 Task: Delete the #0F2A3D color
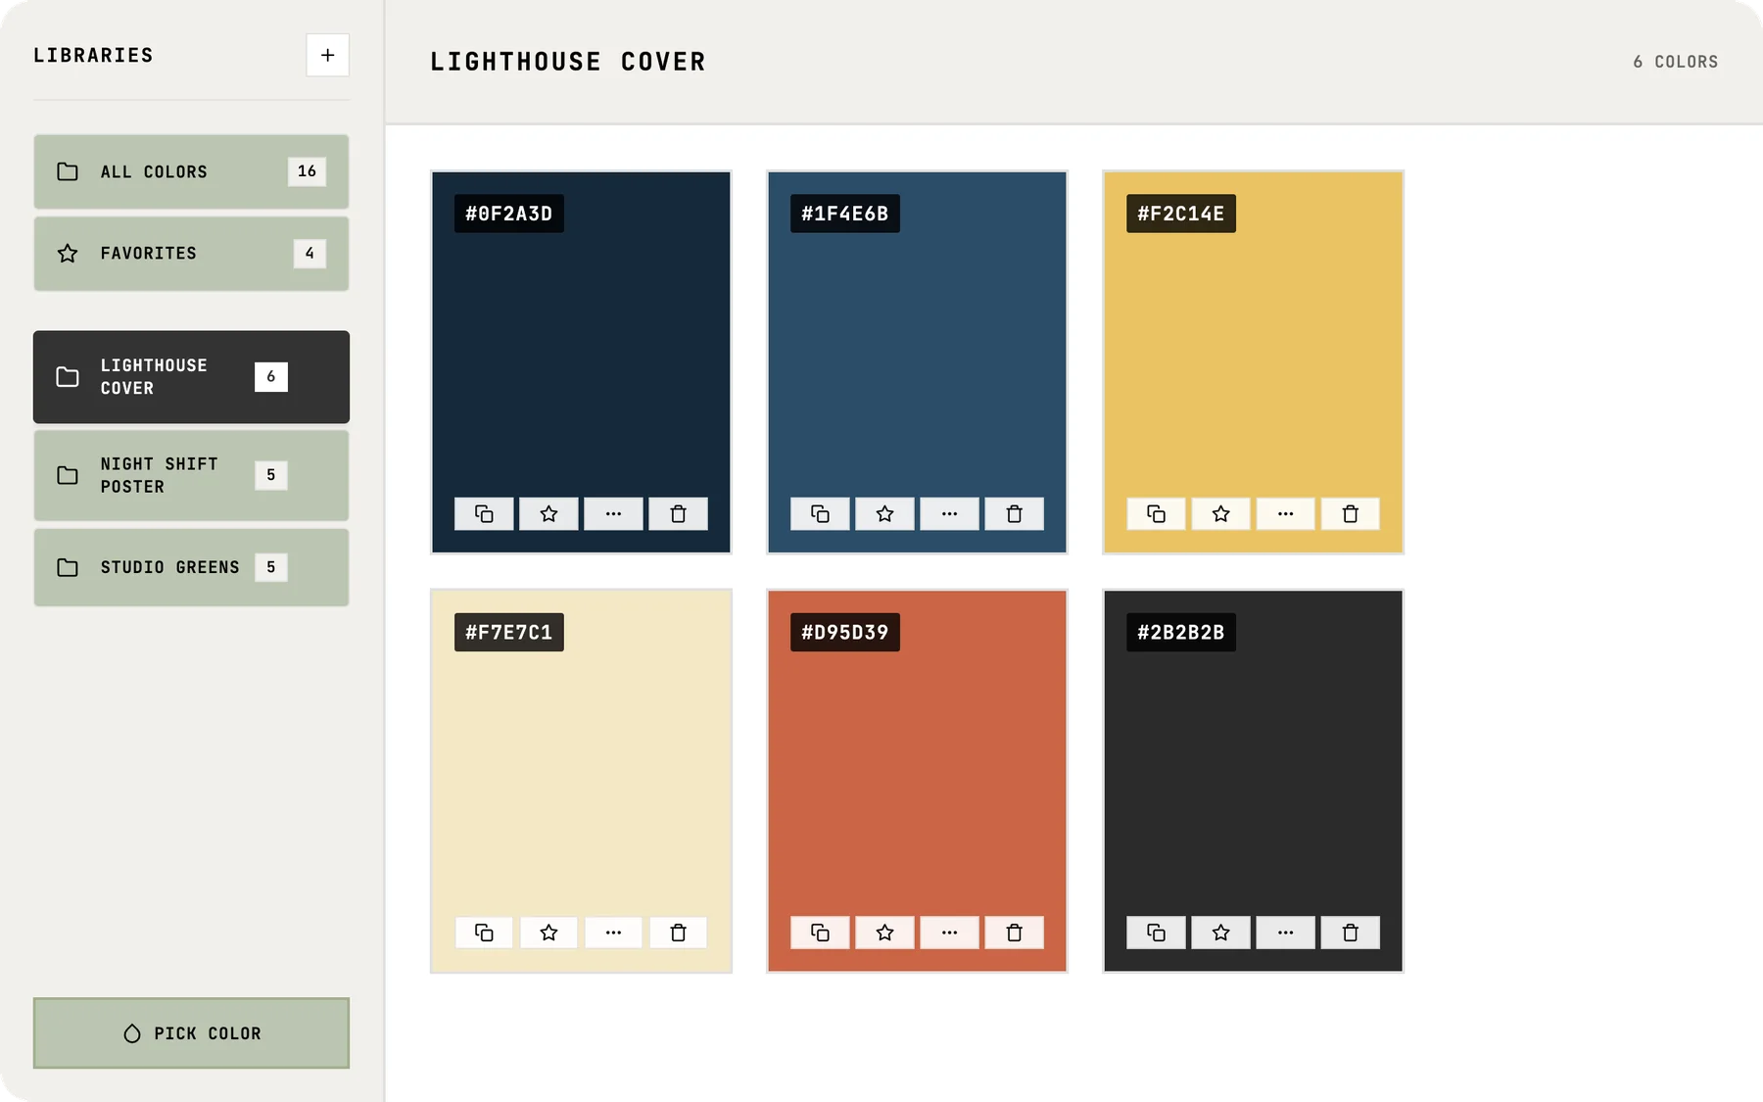[x=678, y=513]
